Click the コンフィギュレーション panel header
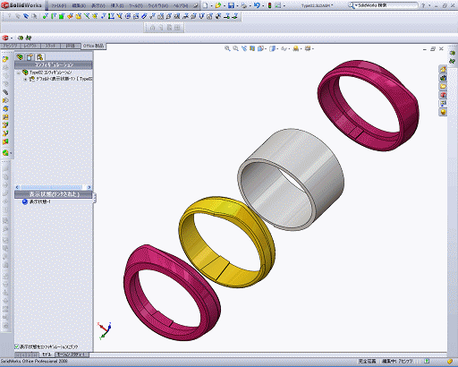This screenshot has height=367, width=458. (x=54, y=64)
